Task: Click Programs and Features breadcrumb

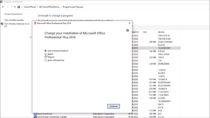Action: click(73, 7)
